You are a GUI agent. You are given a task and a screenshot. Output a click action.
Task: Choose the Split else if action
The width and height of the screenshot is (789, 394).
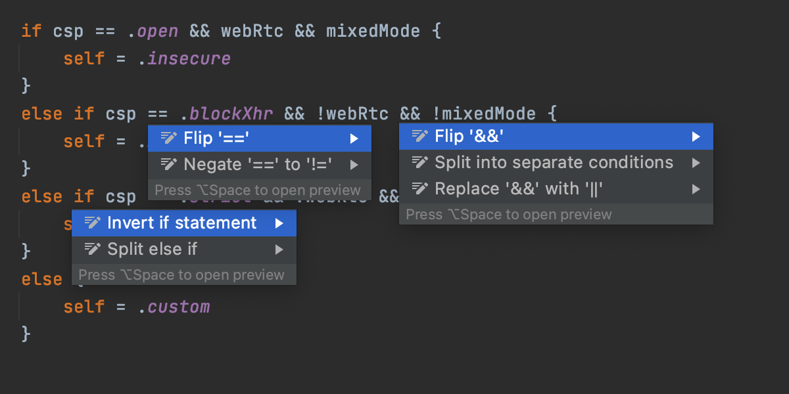152,249
